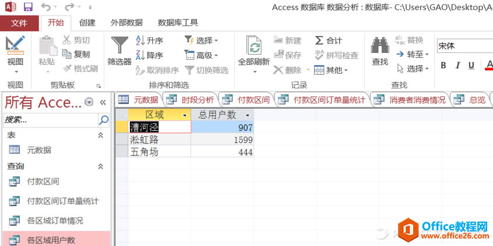
Task: Open the 其他 records options dropdown
Action: (x=331, y=70)
